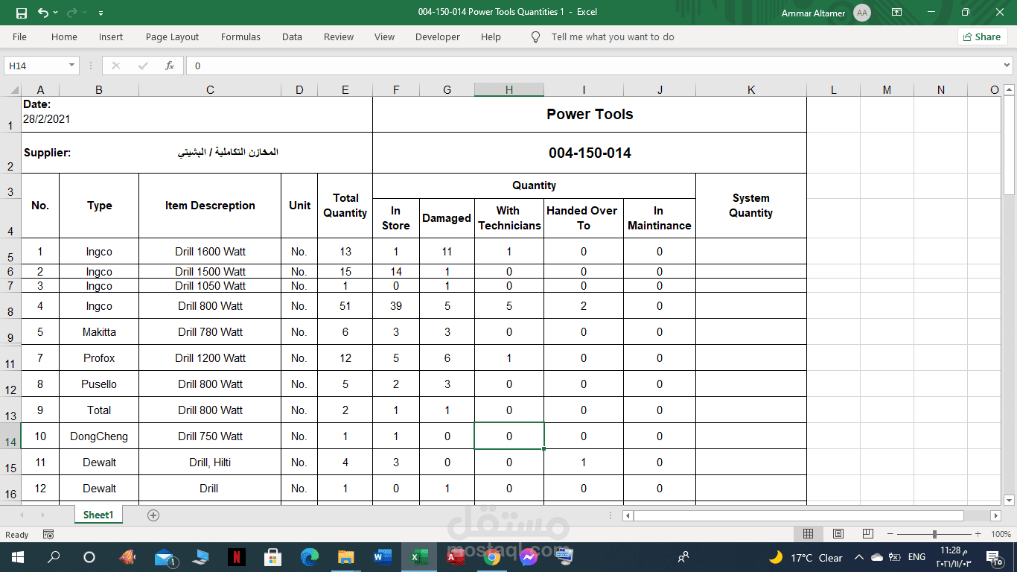The width and height of the screenshot is (1017, 572).
Task: Open the Formulas ribbon tab
Action: (240, 36)
